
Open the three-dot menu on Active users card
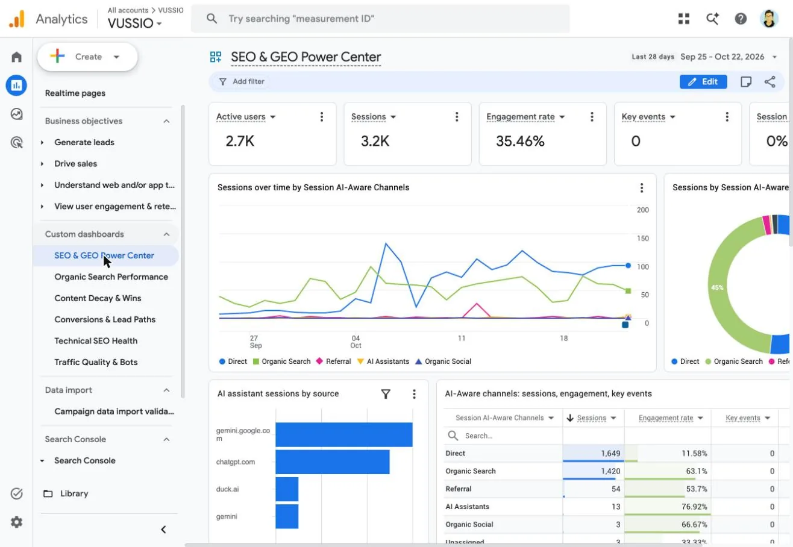point(322,117)
